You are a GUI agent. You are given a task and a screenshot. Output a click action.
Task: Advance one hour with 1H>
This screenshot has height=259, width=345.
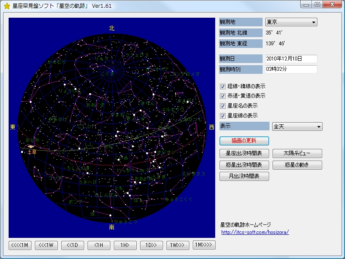coord(125,245)
